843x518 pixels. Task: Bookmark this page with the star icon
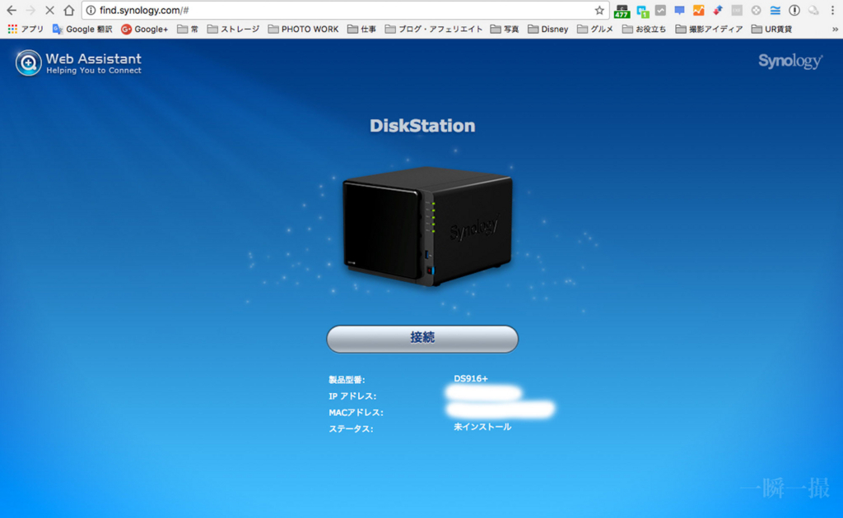[599, 10]
